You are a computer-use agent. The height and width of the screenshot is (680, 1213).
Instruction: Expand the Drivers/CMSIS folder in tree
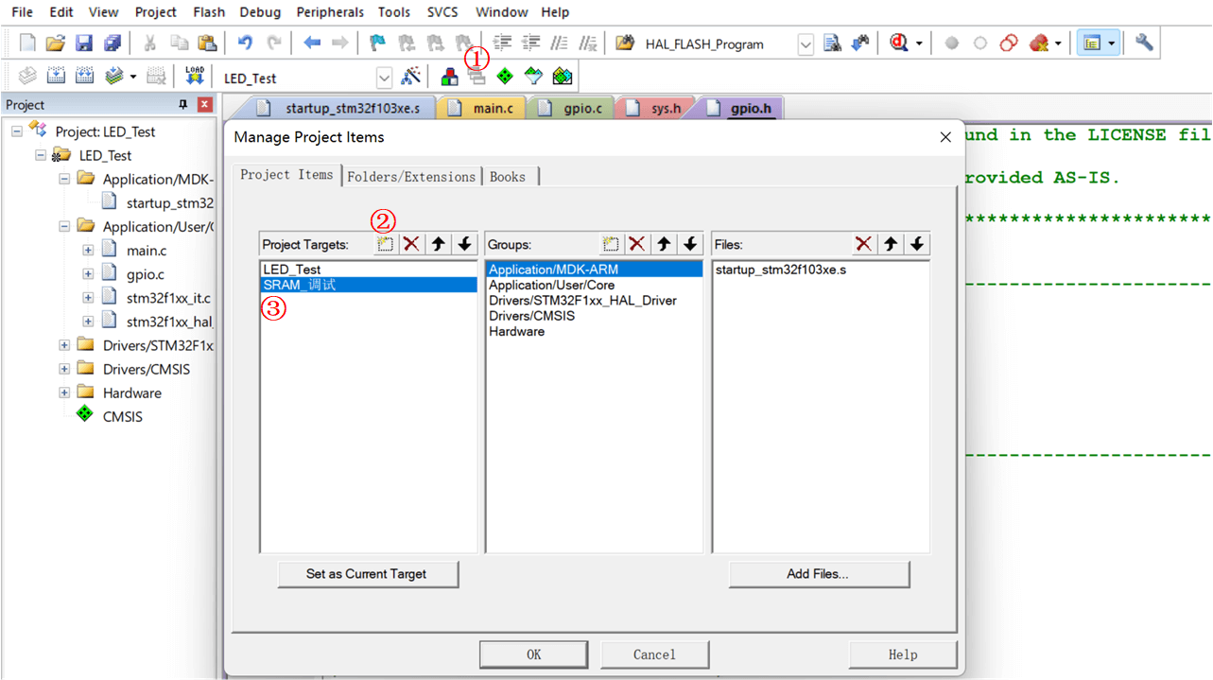click(x=64, y=369)
